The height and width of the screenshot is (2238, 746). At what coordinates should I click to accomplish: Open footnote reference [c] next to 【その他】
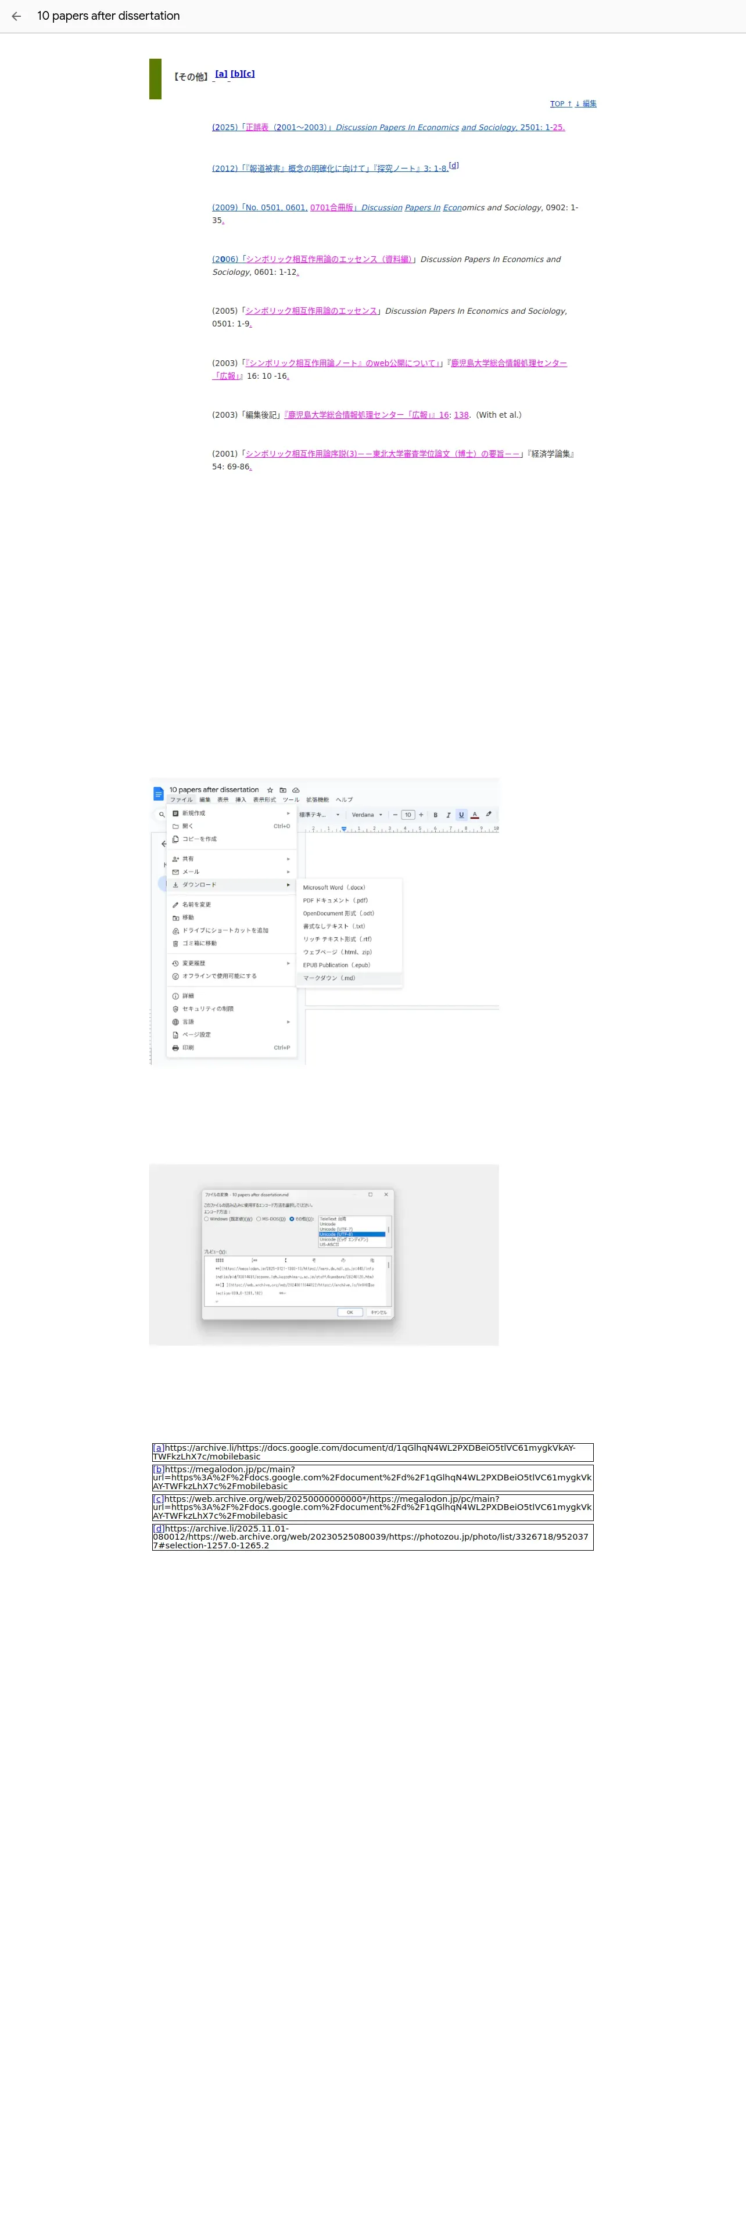(x=249, y=74)
